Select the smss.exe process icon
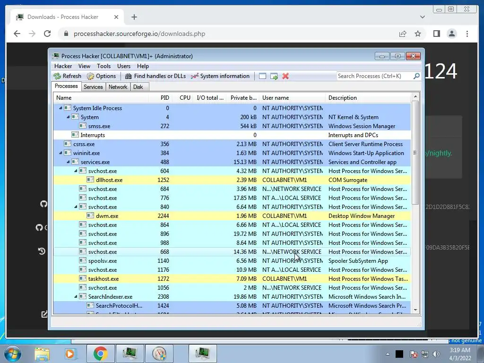The height and width of the screenshot is (363, 484). click(x=82, y=126)
